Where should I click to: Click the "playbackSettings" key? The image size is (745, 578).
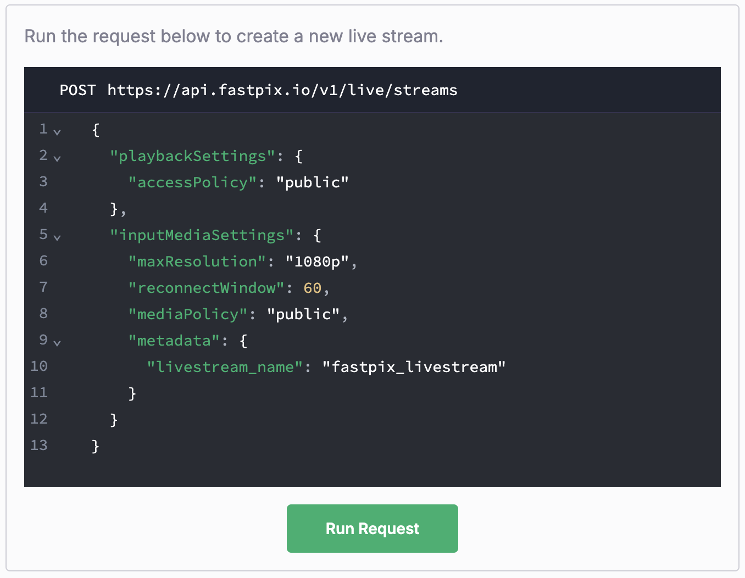click(192, 156)
